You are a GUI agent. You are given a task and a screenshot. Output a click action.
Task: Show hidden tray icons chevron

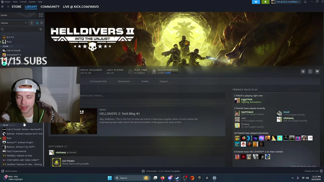click(x=292, y=178)
